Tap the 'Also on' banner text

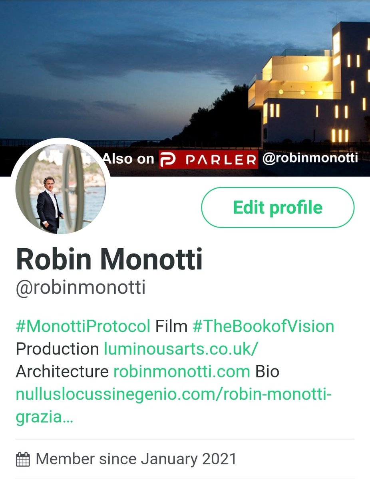pyautogui.click(x=128, y=158)
